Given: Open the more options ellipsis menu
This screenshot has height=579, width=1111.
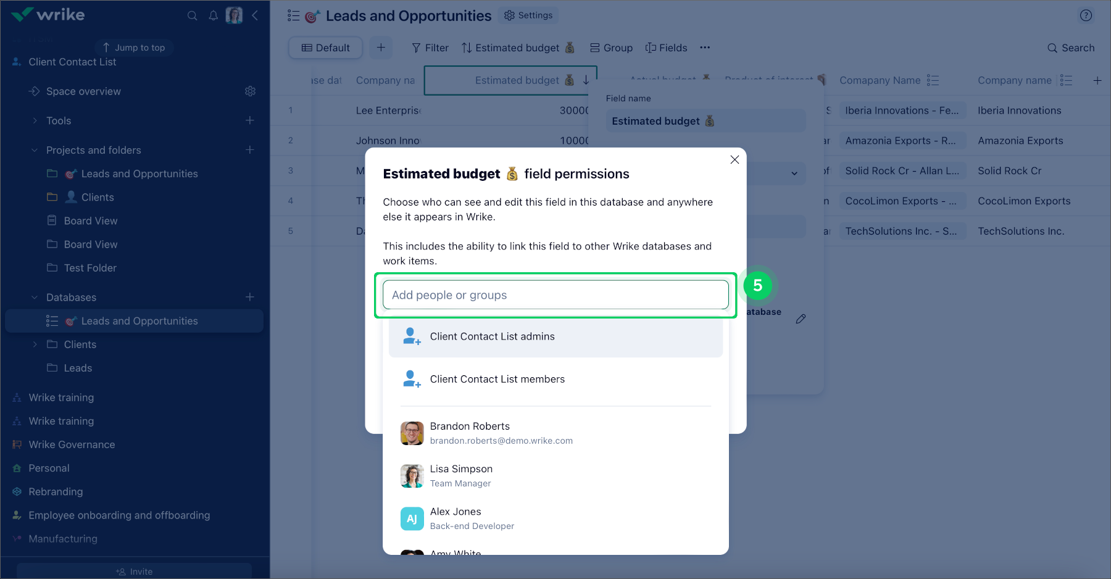Looking at the screenshot, I should [x=705, y=48].
